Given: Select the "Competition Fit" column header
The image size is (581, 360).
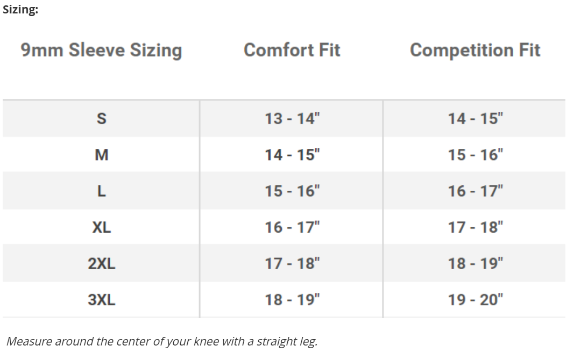Looking at the screenshot, I should point(474,51).
